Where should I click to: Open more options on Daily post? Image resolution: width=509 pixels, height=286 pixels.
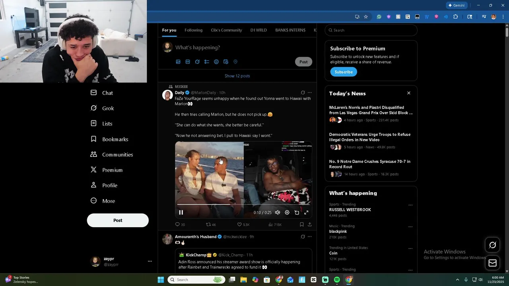pos(310,93)
